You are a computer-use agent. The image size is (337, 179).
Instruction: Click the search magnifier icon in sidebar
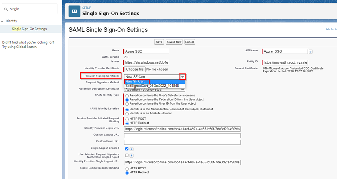coord(6,9)
